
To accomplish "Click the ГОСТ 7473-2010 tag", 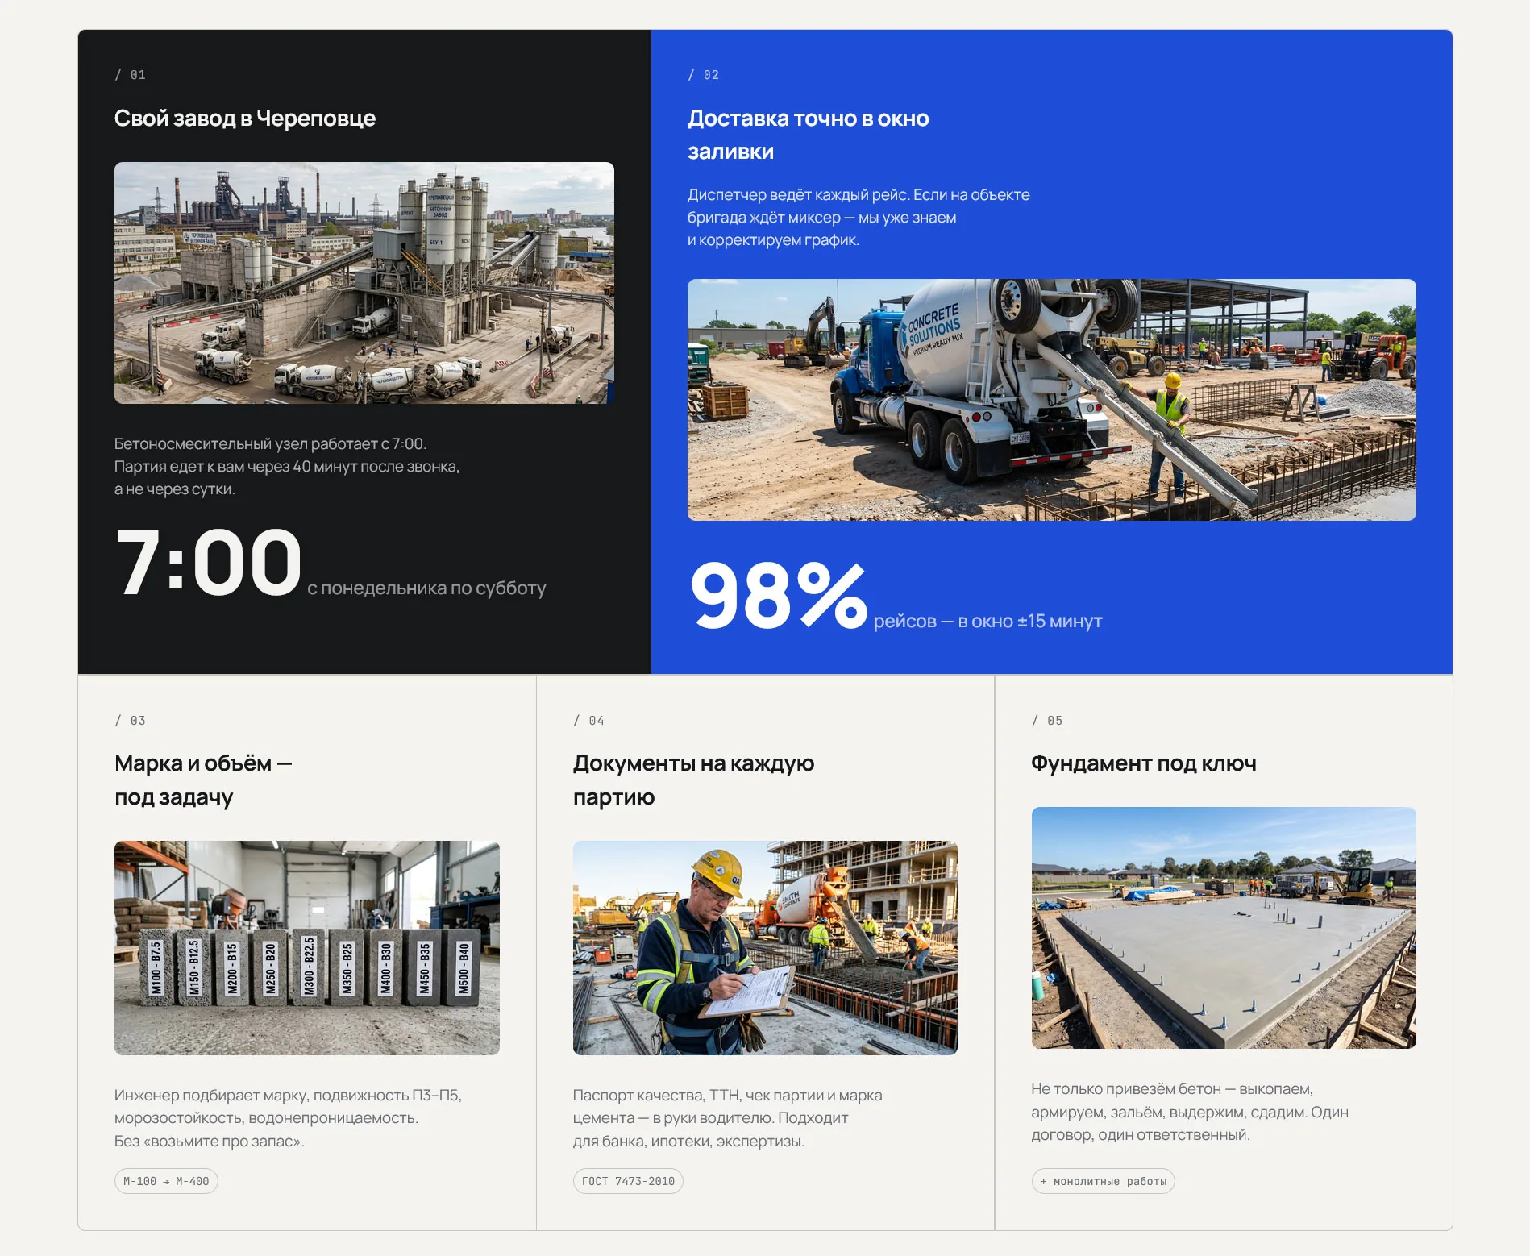I will pyautogui.click(x=628, y=1181).
